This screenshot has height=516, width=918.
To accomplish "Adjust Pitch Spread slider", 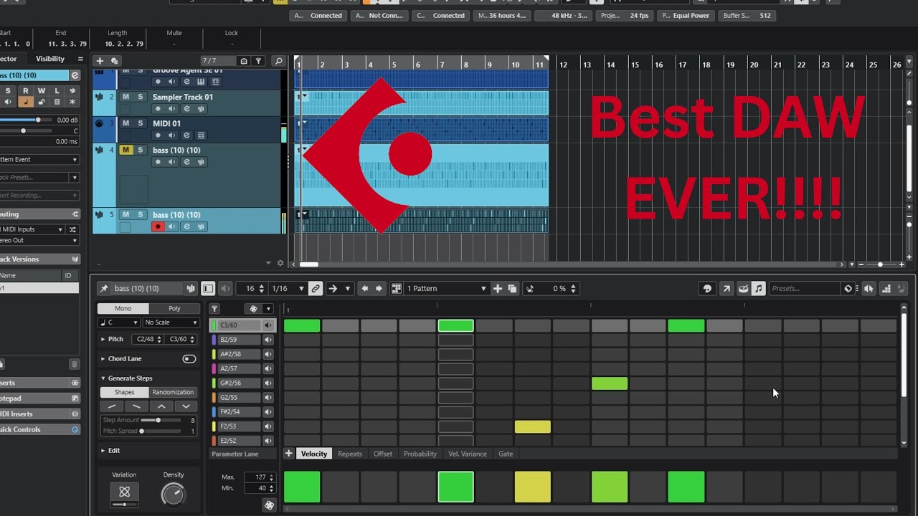I will pyautogui.click(x=161, y=431).
